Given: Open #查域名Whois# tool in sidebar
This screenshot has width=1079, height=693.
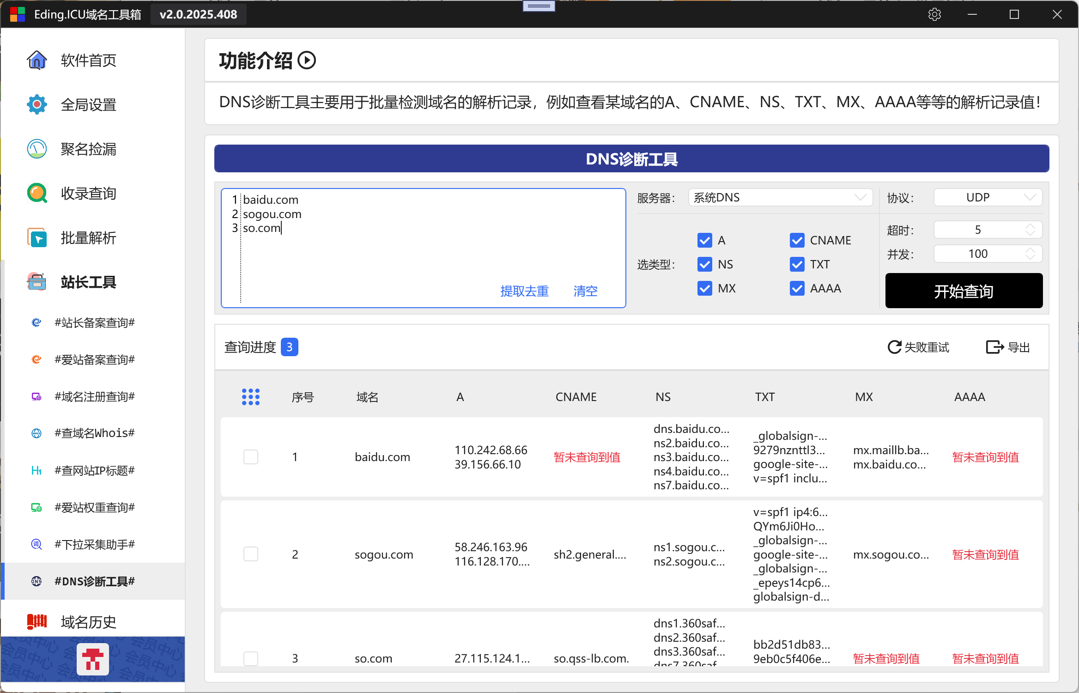Looking at the screenshot, I should click(x=94, y=433).
